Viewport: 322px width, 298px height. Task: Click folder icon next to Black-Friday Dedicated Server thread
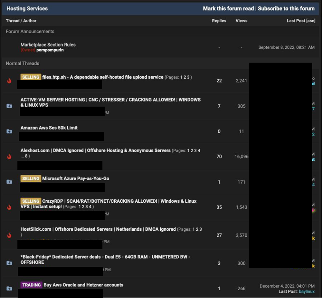pos(9,263)
